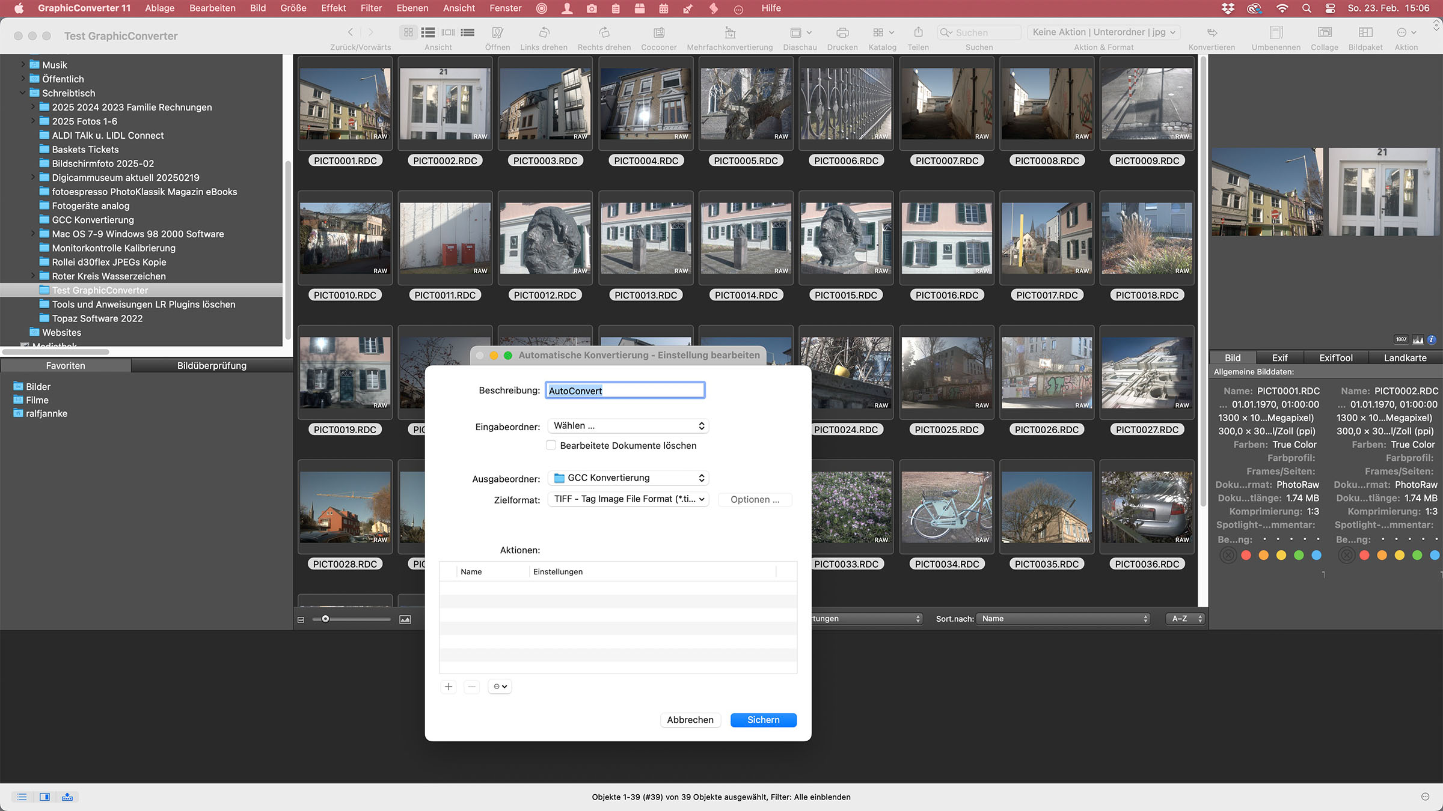Switch to the Bildüberprüfung tab
The height and width of the screenshot is (811, 1443).
pyautogui.click(x=212, y=366)
